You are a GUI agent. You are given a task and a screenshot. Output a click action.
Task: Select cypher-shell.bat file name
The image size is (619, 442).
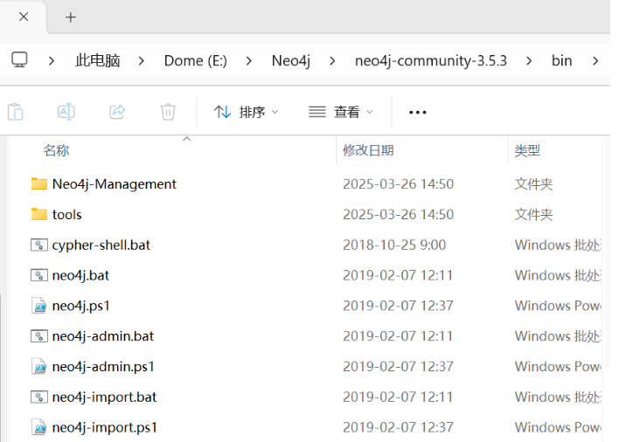pos(101,245)
